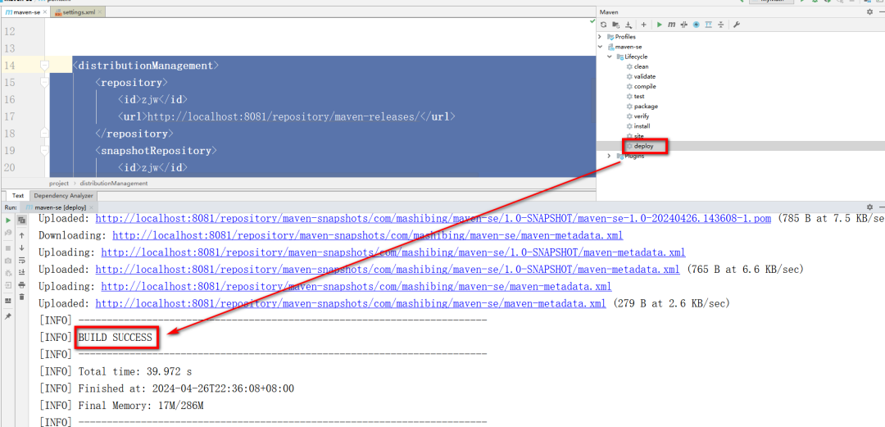This screenshot has height=427, width=885.
Task: Fold distributionManagement tag at line 14
Action: coord(44,66)
